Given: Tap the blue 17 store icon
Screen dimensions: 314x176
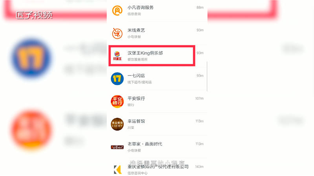Looking at the screenshot, I should pos(117,79).
